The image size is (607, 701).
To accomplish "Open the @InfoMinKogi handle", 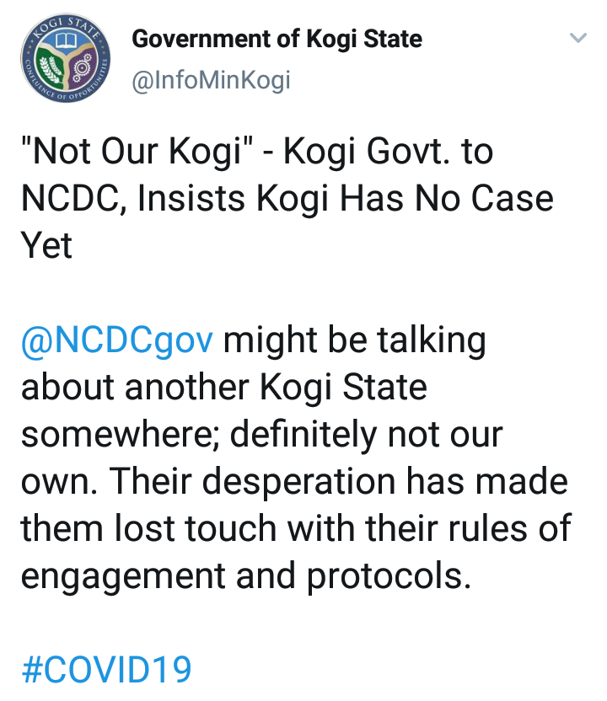I will point(212,80).
